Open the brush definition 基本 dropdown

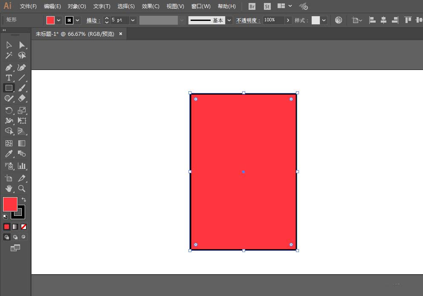pyautogui.click(x=229, y=20)
